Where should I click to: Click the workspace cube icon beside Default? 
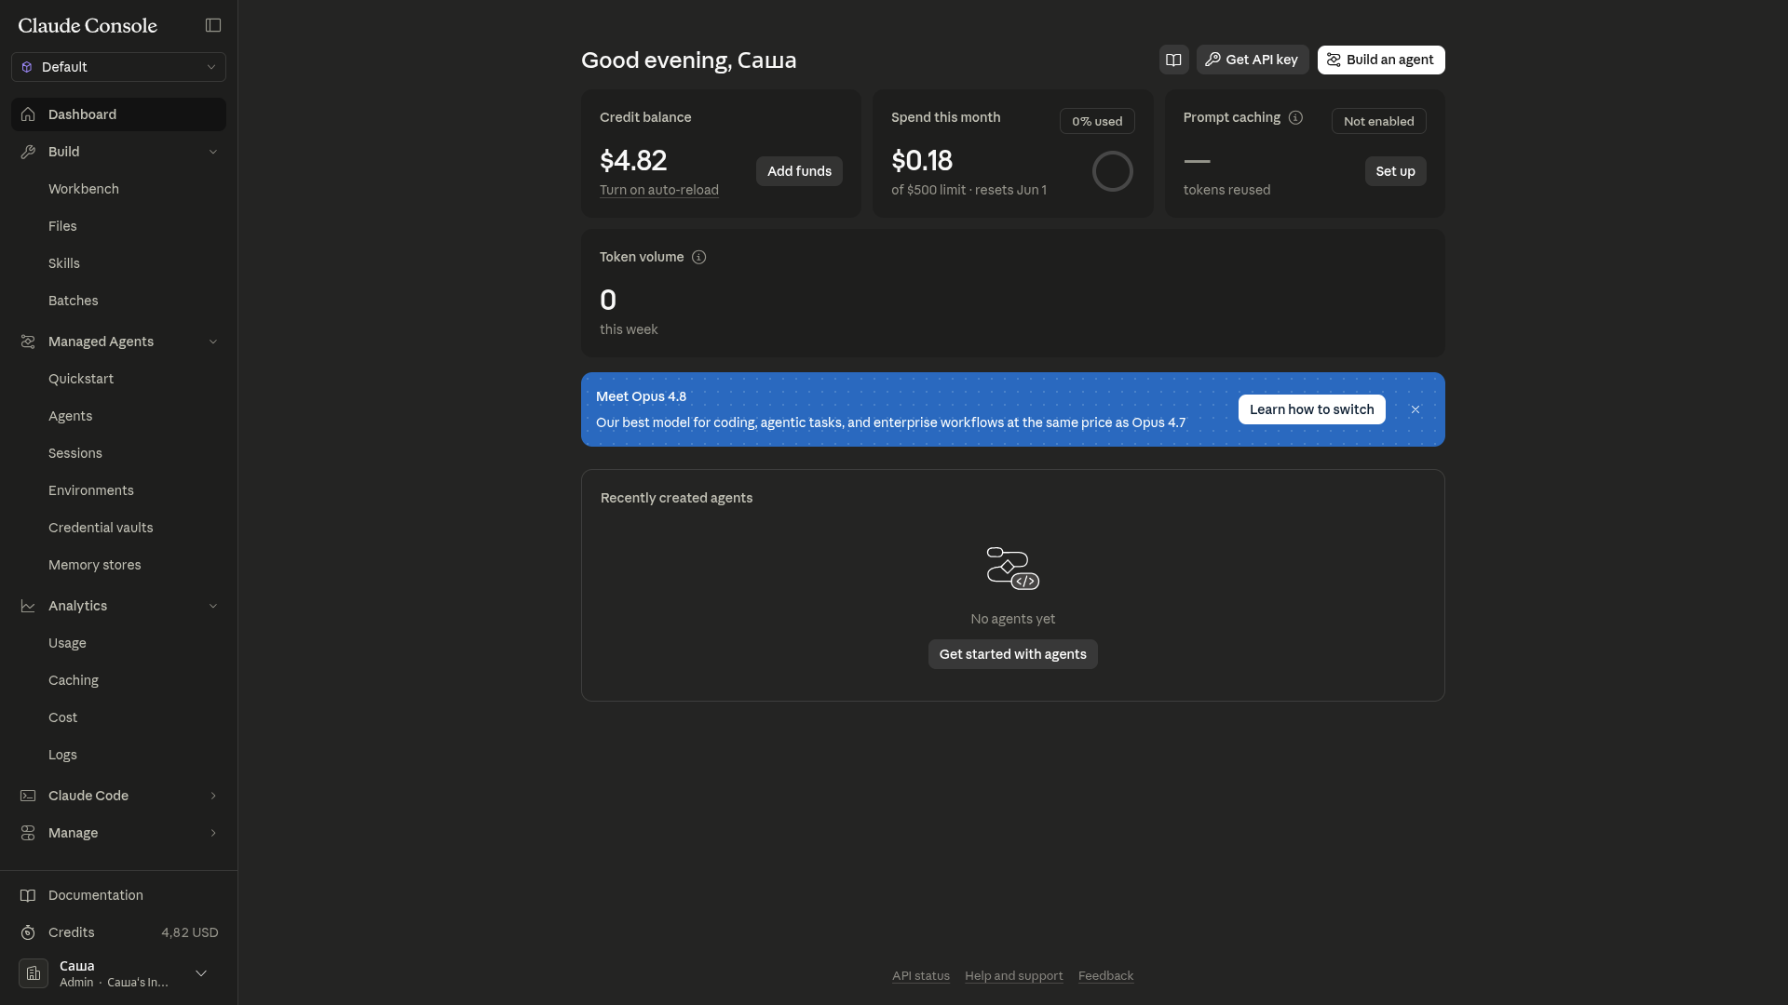pyautogui.click(x=27, y=67)
